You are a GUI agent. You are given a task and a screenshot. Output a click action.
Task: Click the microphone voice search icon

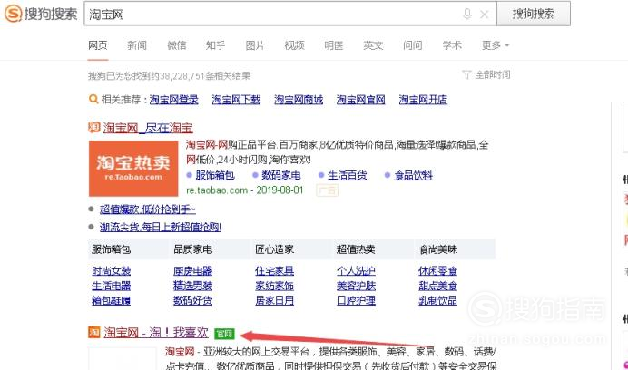point(467,15)
